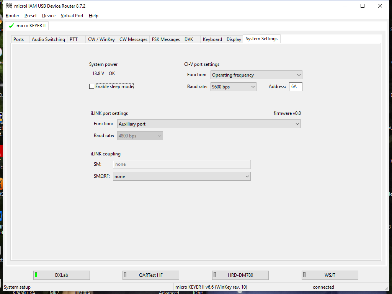The image size is (392, 294).
Task: Click the green LED indicator on DXLab preset
Action: coord(36,275)
